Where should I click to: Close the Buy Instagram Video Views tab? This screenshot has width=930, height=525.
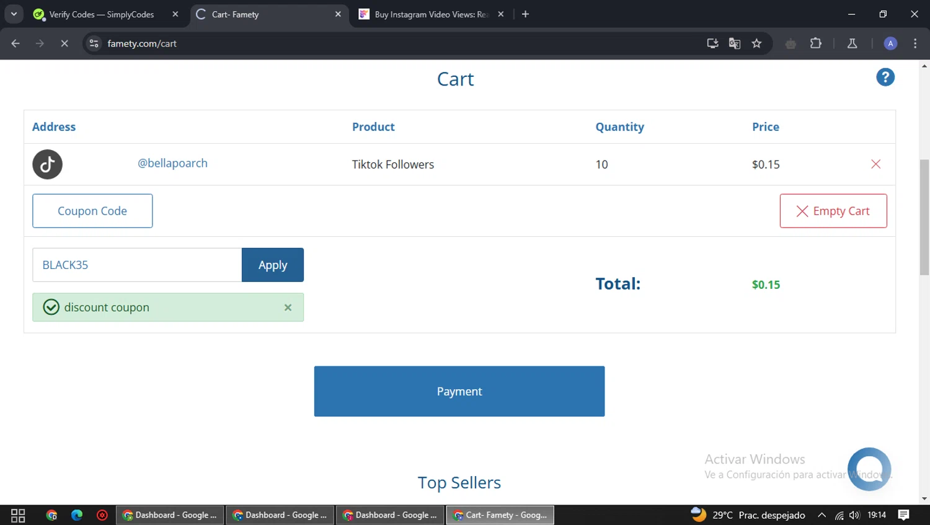501,14
